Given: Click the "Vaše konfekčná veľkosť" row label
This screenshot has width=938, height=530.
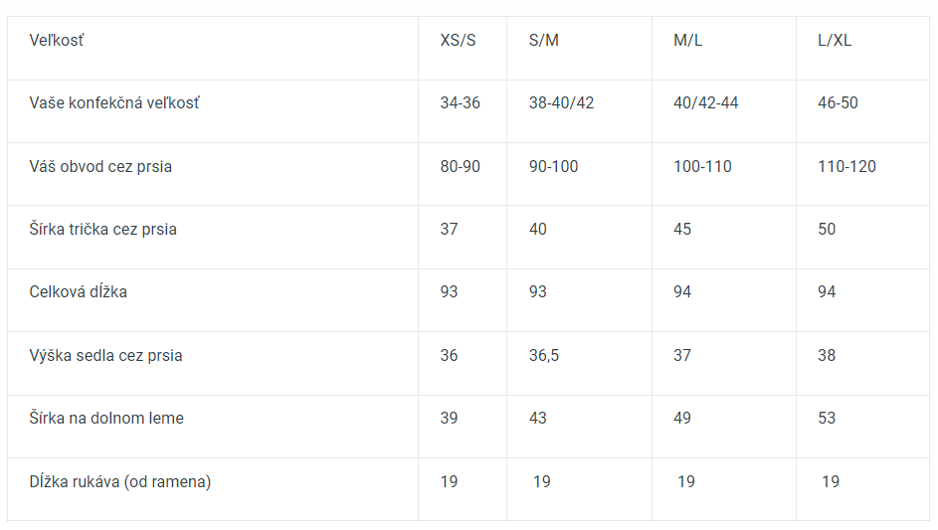Looking at the screenshot, I should click(x=114, y=103).
